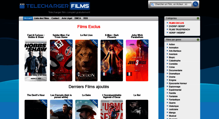Click the clapperboard logo icon
Image resolution: width=219 pixels, height=119 pixels.
click(x=22, y=6)
